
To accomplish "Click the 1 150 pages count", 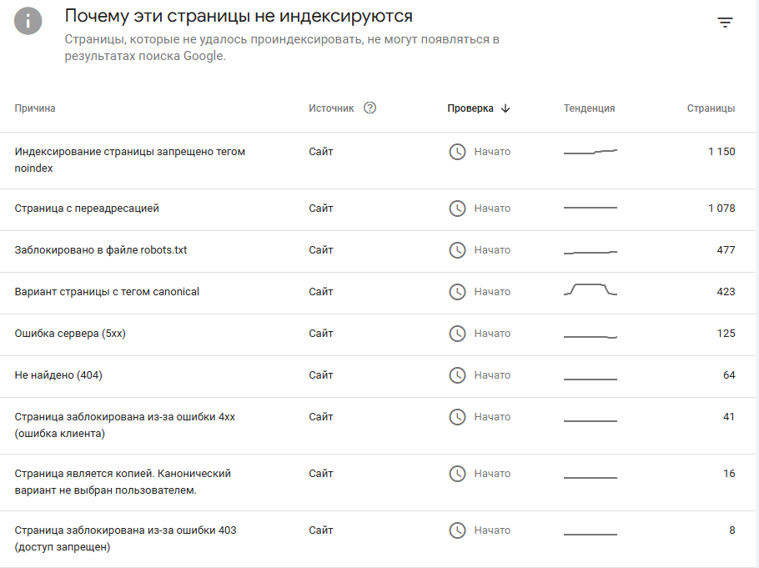I will (721, 152).
